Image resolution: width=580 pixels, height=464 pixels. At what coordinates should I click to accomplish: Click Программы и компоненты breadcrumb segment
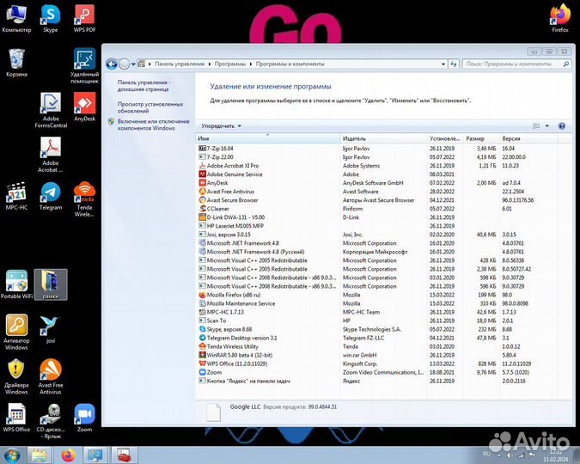(290, 64)
